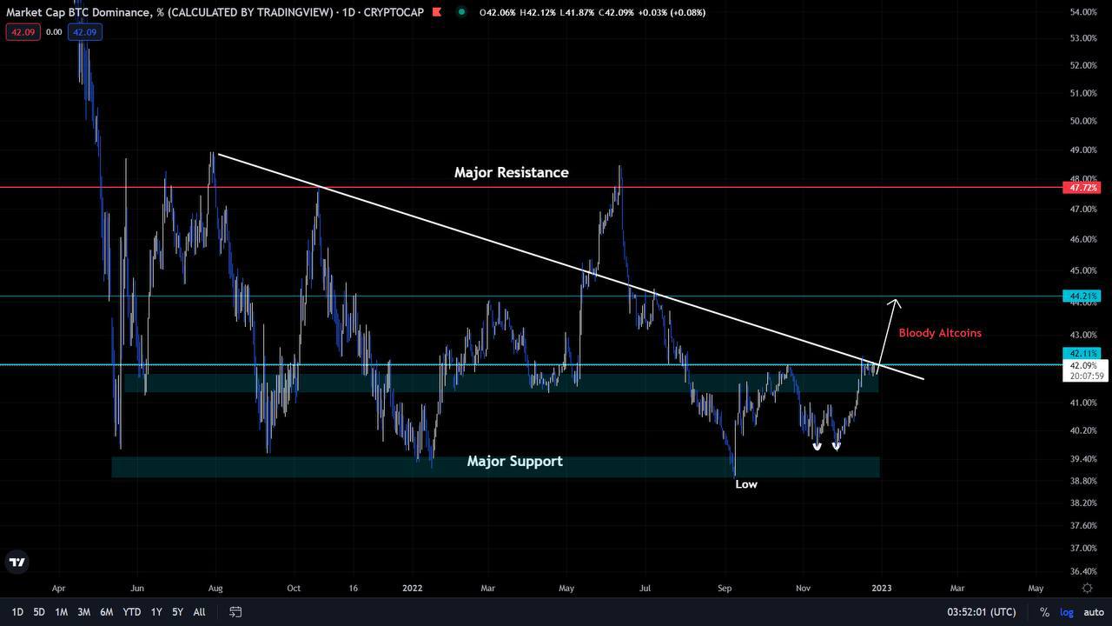1112x626 pixels.
Task: Click the red 42.09 sell price box
Action: [22, 32]
